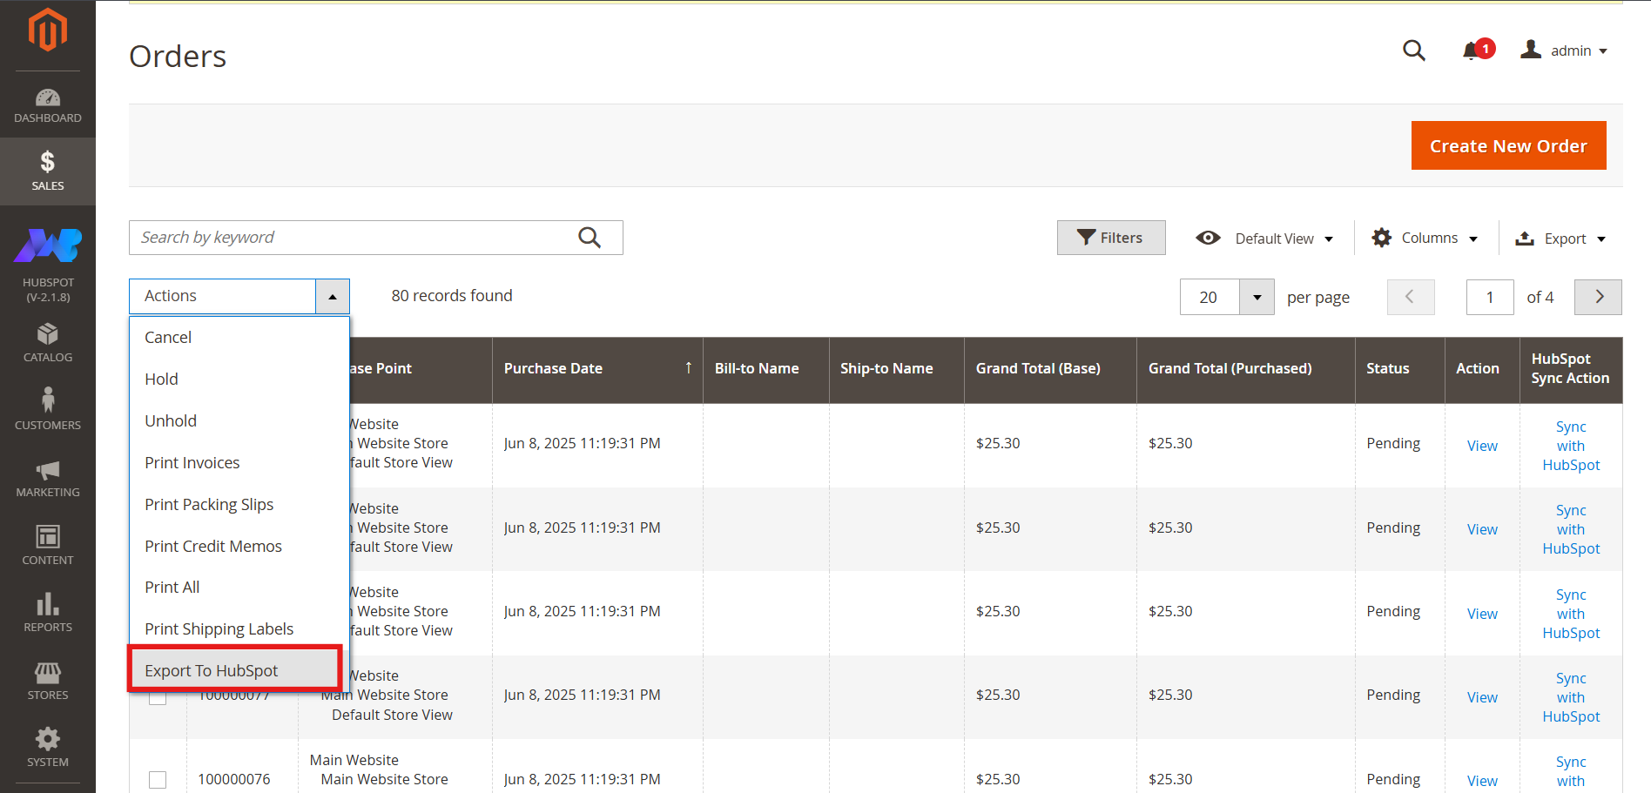Sort by Grand Total (Base) column
The image size is (1651, 793).
1050,369
